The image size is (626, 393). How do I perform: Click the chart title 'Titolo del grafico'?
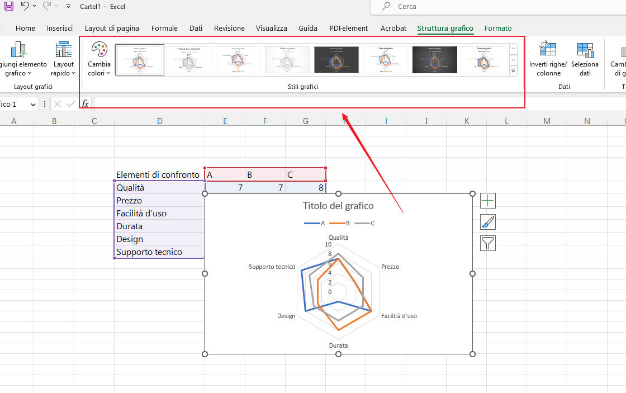click(x=338, y=206)
